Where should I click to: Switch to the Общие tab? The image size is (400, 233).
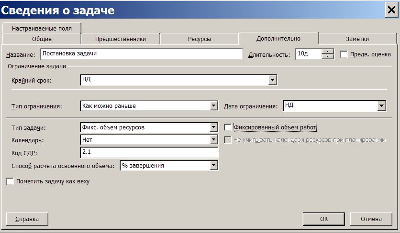click(42, 39)
